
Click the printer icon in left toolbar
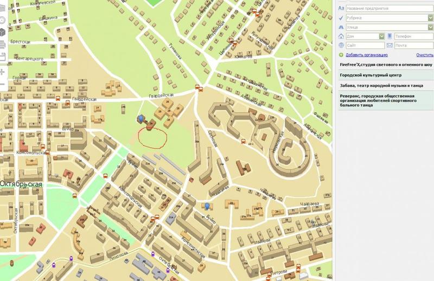pyautogui.click(x=2, y=44)
